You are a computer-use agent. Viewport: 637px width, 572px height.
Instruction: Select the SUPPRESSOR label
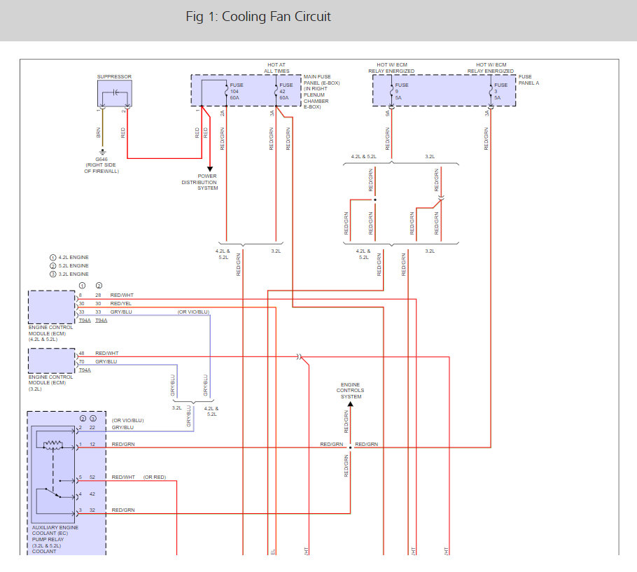114,76
